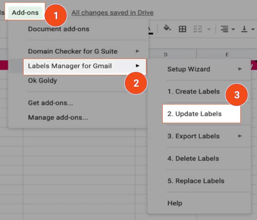
Task: Expand the Domain Checker submenu arrow
Action: pos(138,51)
